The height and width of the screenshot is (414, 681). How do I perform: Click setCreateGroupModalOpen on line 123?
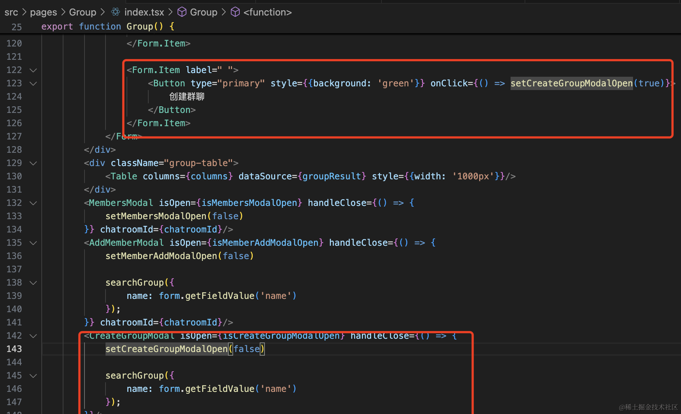pos(571,83)
